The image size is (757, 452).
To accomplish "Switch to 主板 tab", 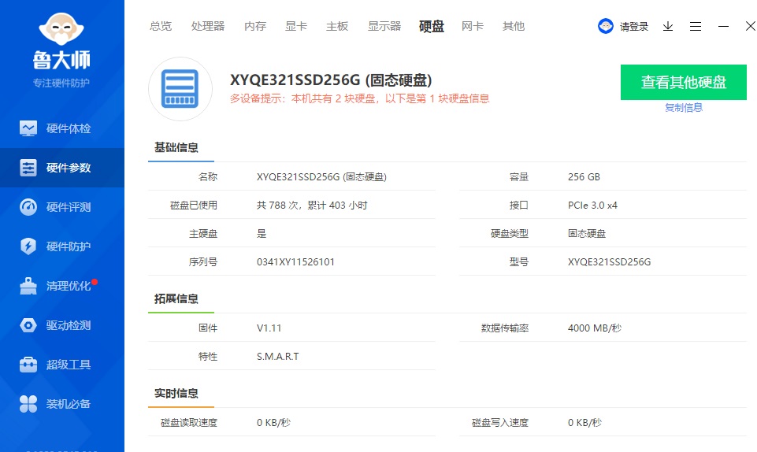I will (337, 26).
